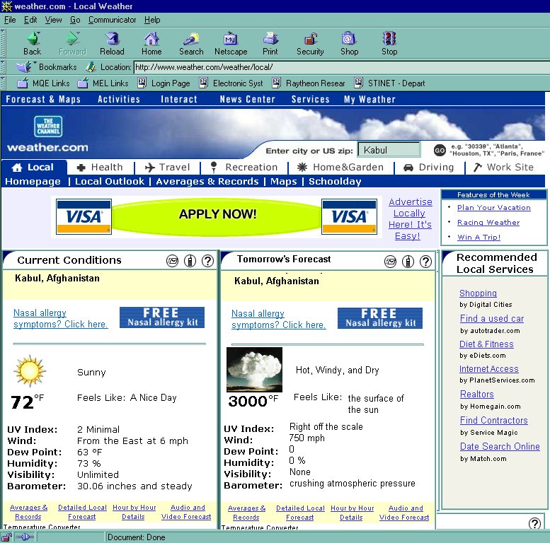This screenshot has width=550, height=543.
Task: Click the Find a used car link
Action: pos(491,318)
